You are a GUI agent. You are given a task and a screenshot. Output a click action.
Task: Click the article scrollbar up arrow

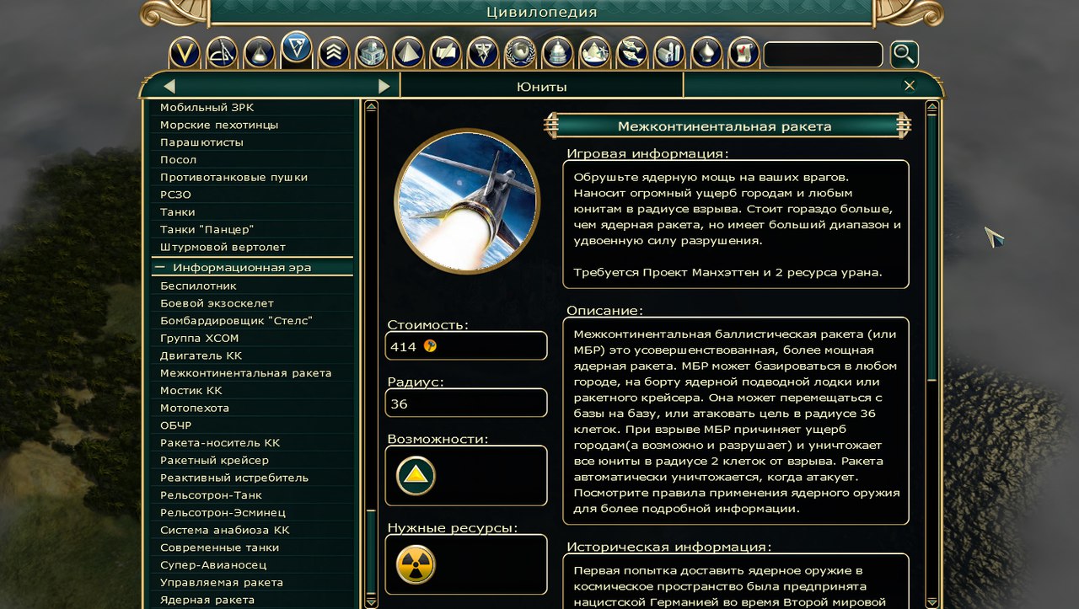[x=931, y=107]
